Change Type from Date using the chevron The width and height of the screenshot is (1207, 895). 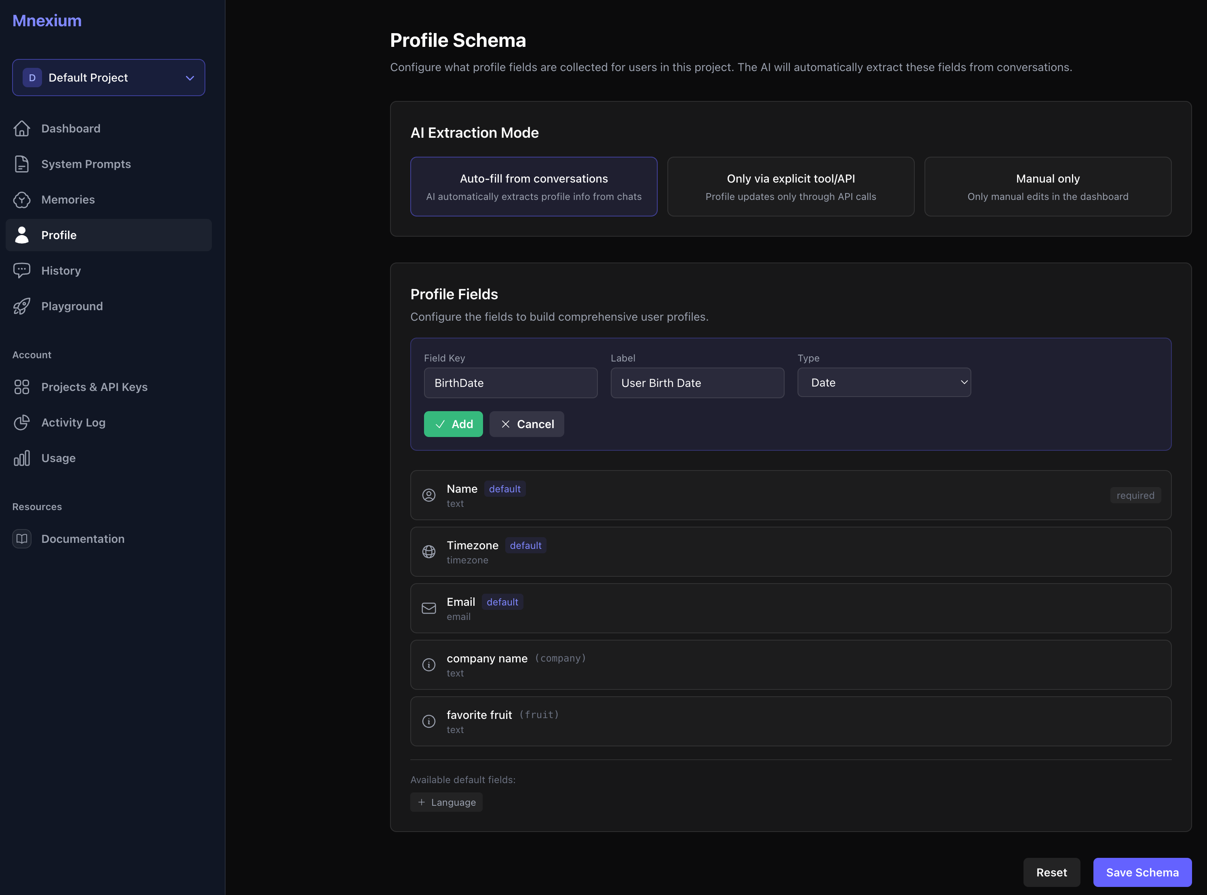[x=964, y=382]
